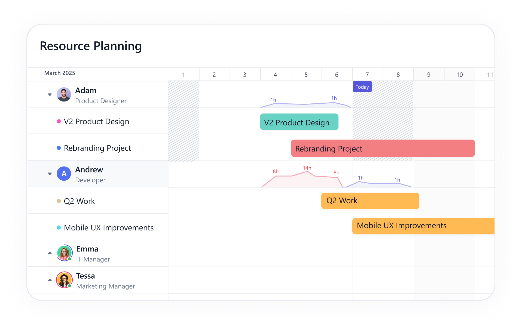Click the teal dot beside Mobile UX Improvements
Screen dimensions: 522x330
[59, 227]
